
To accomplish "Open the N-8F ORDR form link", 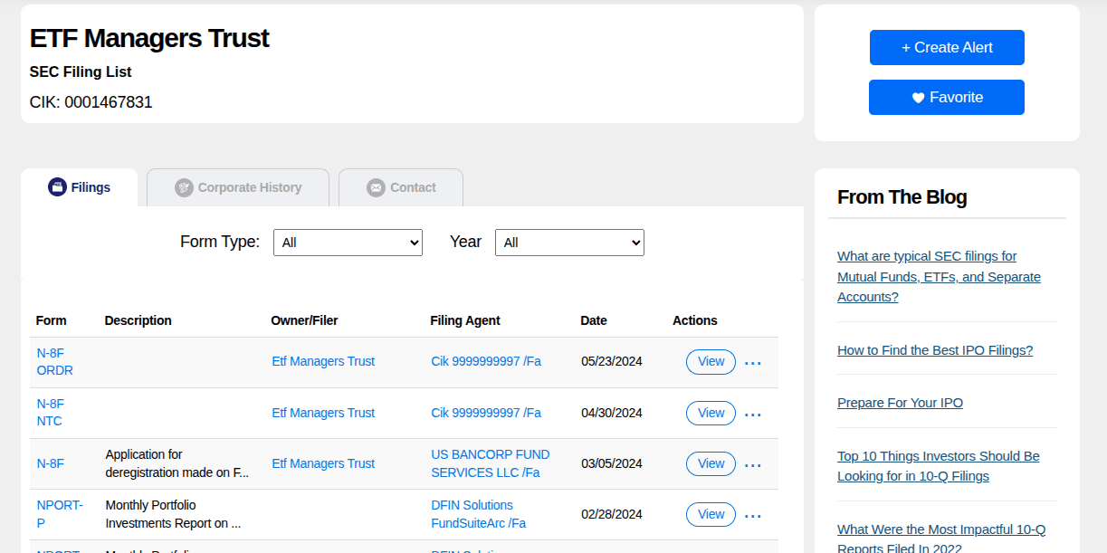I will pos(54,362).
